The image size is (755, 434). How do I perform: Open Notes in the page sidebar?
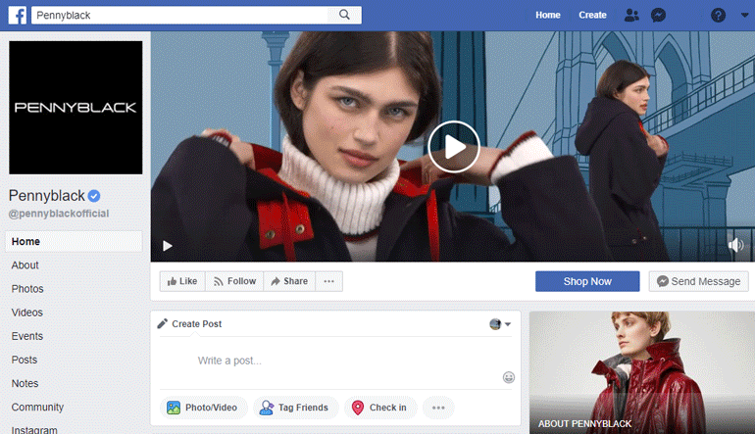tap(25, 383)
